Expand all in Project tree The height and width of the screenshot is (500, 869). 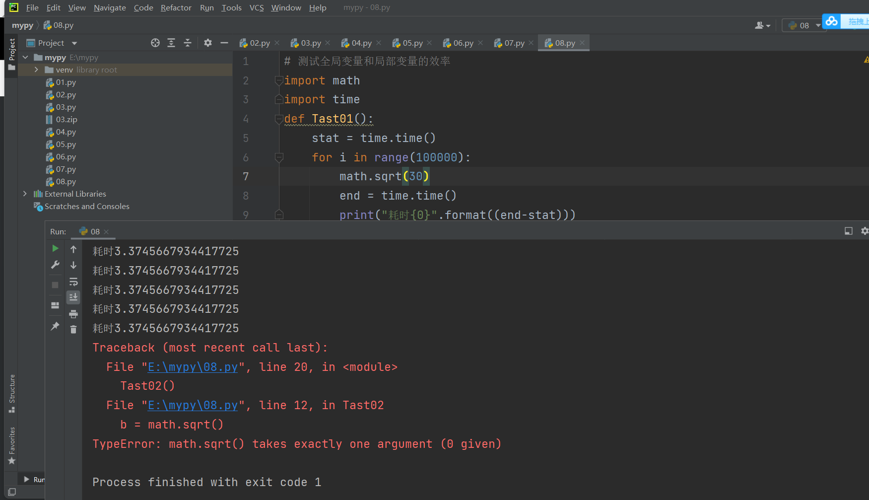click(x=171, y=43)
